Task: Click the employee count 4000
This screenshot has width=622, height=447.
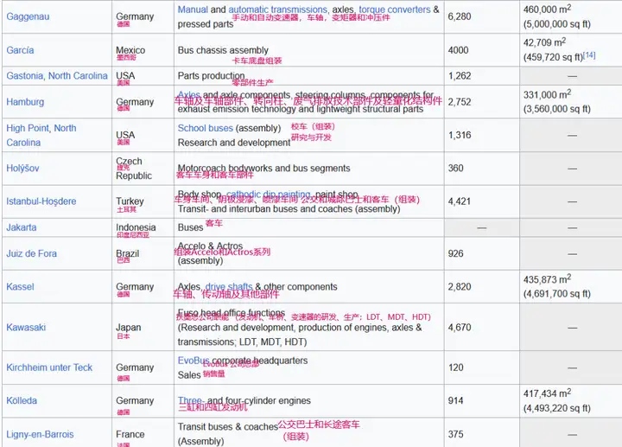Action: [x=458, y=50]
